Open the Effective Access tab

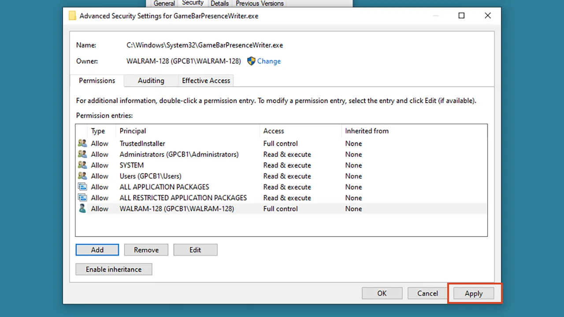pyautogui.click(x=206, y=81)
